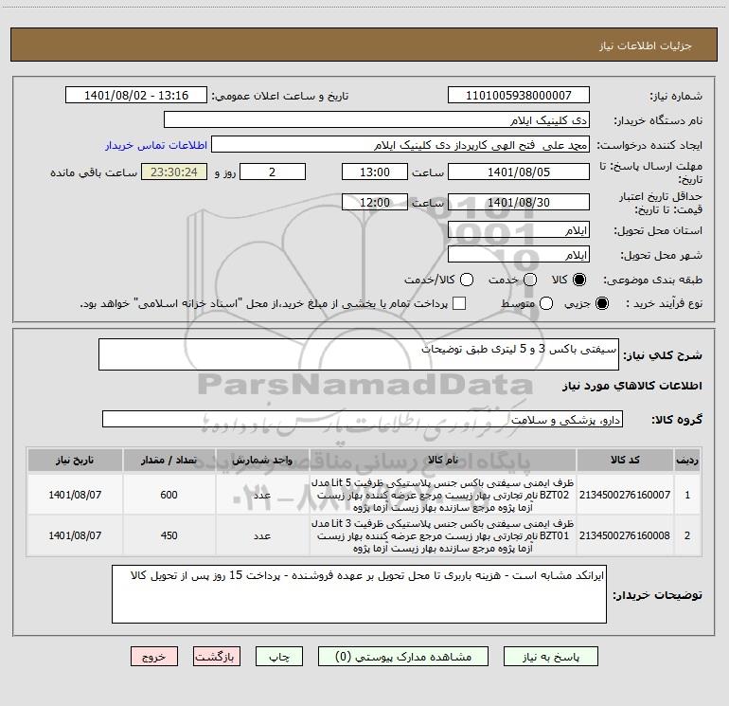Click the need date in row 2
This screenshot has width=729, height=706.
point(75,535)
